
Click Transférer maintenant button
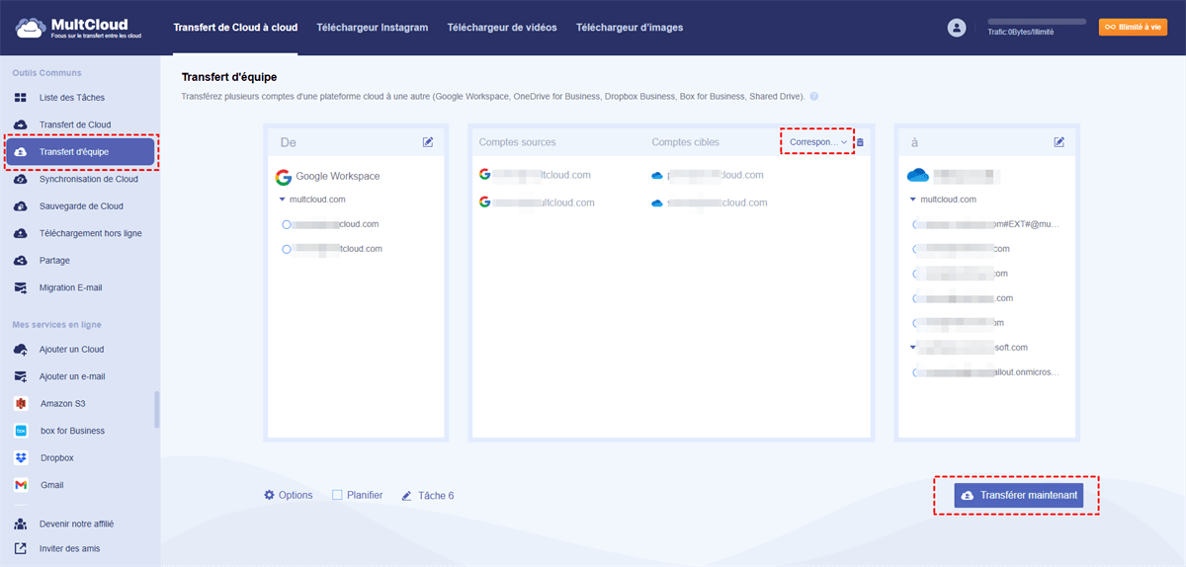pyautogui.click(x=1018, y=495)
